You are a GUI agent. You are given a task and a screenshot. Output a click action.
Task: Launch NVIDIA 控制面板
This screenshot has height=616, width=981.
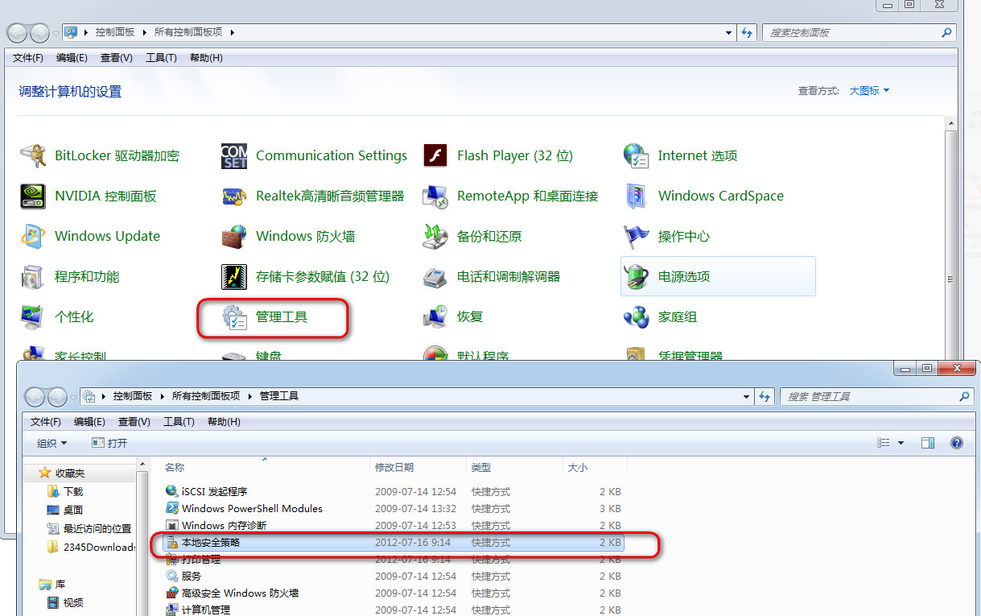(x=89, y=196)
